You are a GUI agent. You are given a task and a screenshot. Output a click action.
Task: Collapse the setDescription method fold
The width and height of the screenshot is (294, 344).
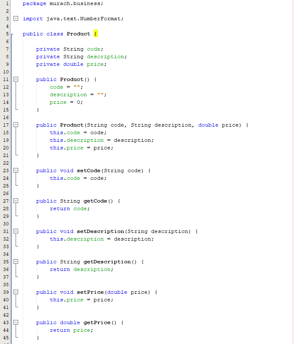click(16, 231)
